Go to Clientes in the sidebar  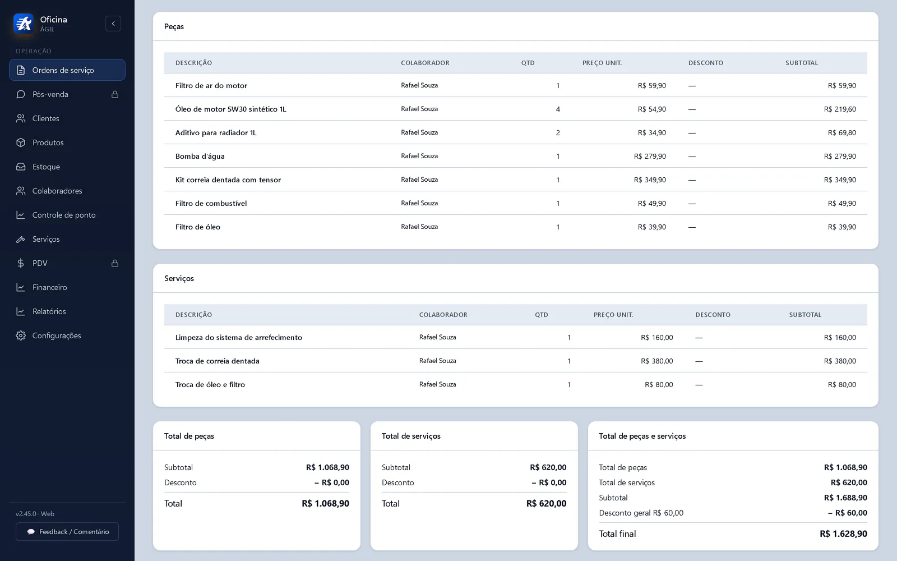point(67,118)
